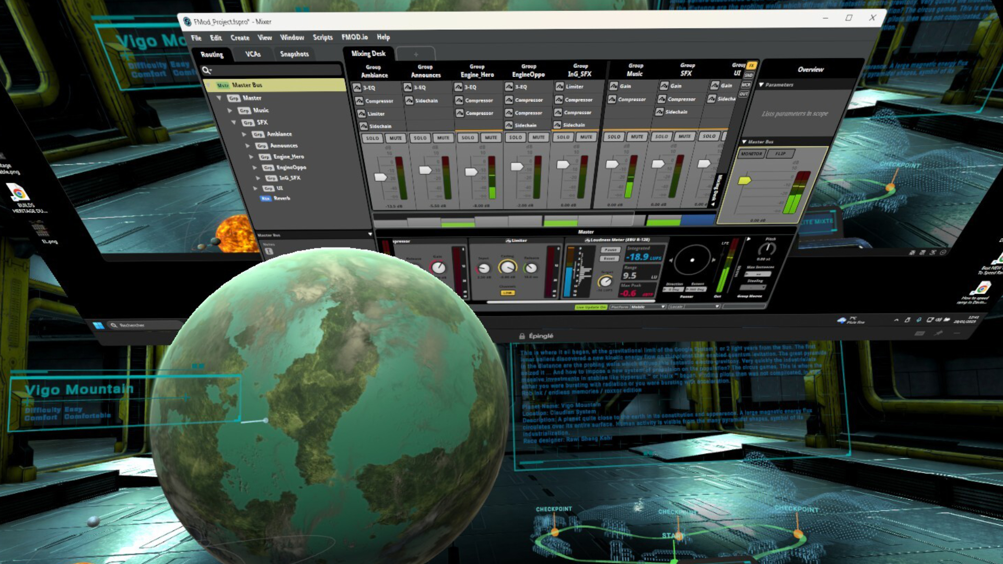Viewport: 1003px width, 564px height.
Task: Select Engine_Hero group in routing tree
Action: [288, 157]
